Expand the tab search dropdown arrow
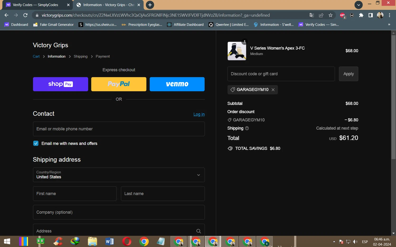Viewport: 396px width, 247px height. click(359, 5)
